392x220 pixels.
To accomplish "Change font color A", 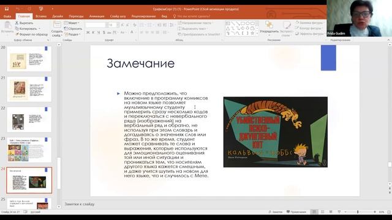I will [132, 32].
